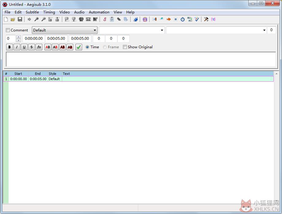
Task: Create a new subtitle file
Action: pyautogui.click(x=6, y=19)
